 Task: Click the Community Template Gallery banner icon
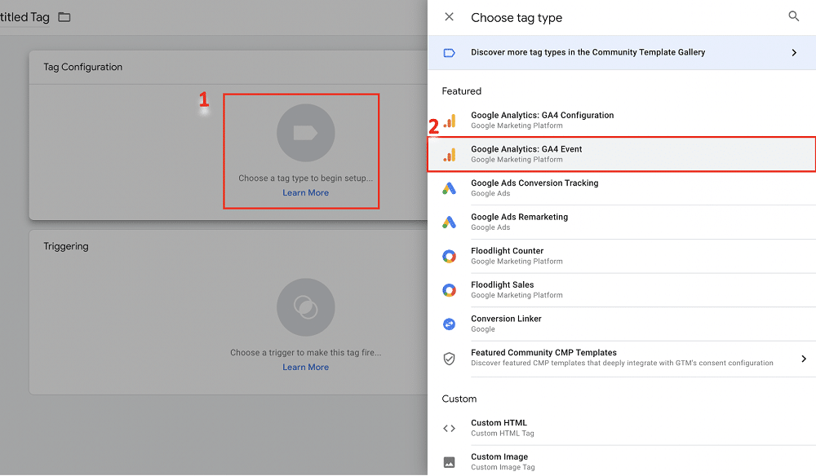click(x=450, y=51)
